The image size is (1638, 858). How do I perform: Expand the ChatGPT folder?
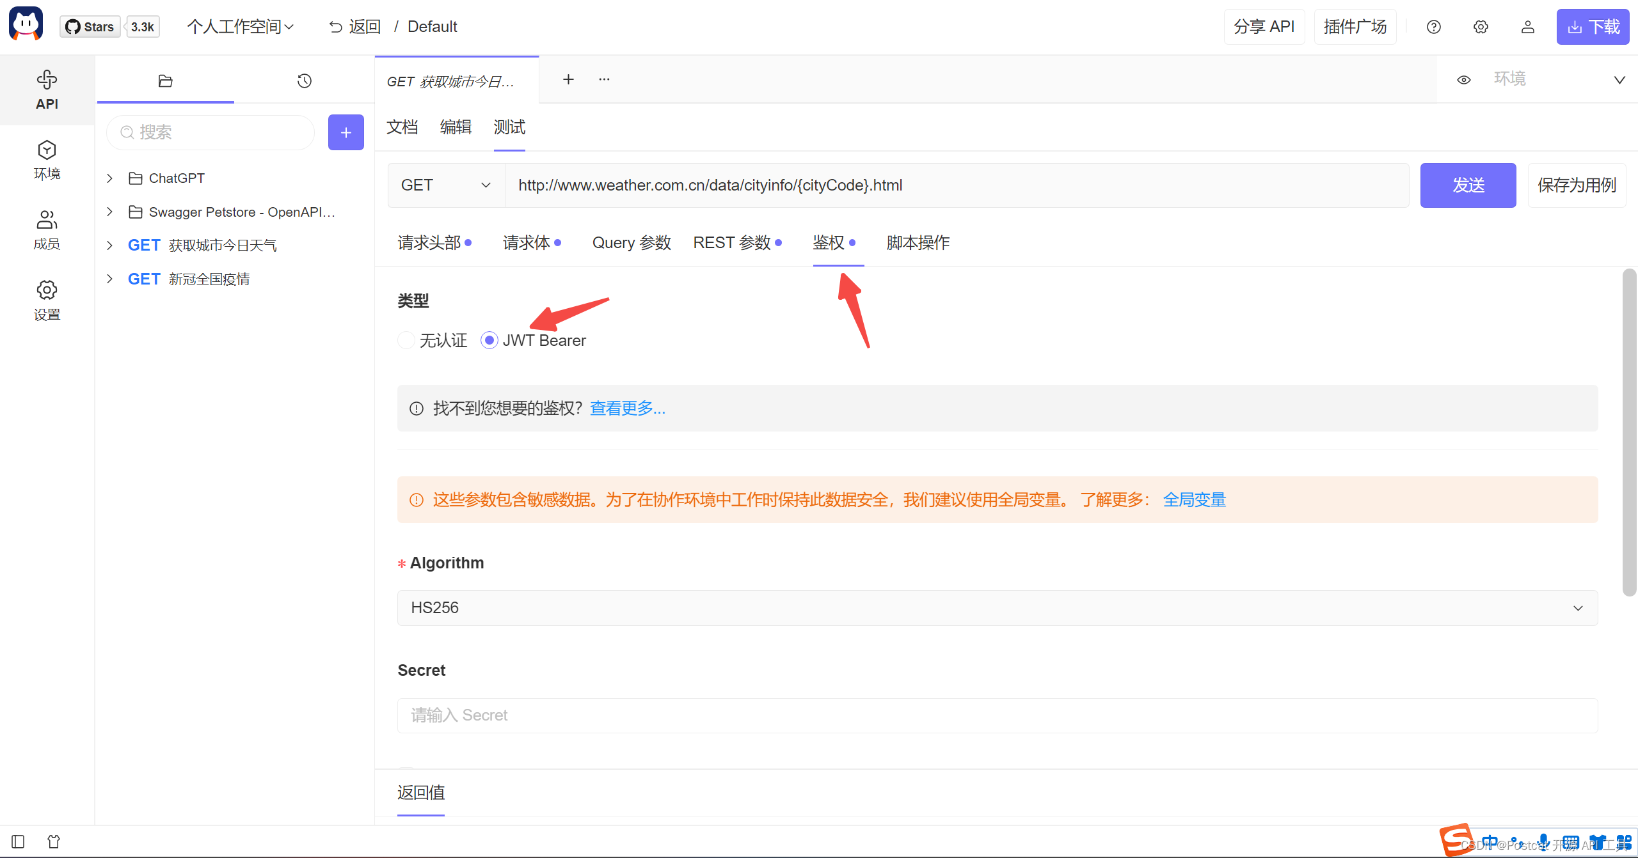tap(109, 178)
